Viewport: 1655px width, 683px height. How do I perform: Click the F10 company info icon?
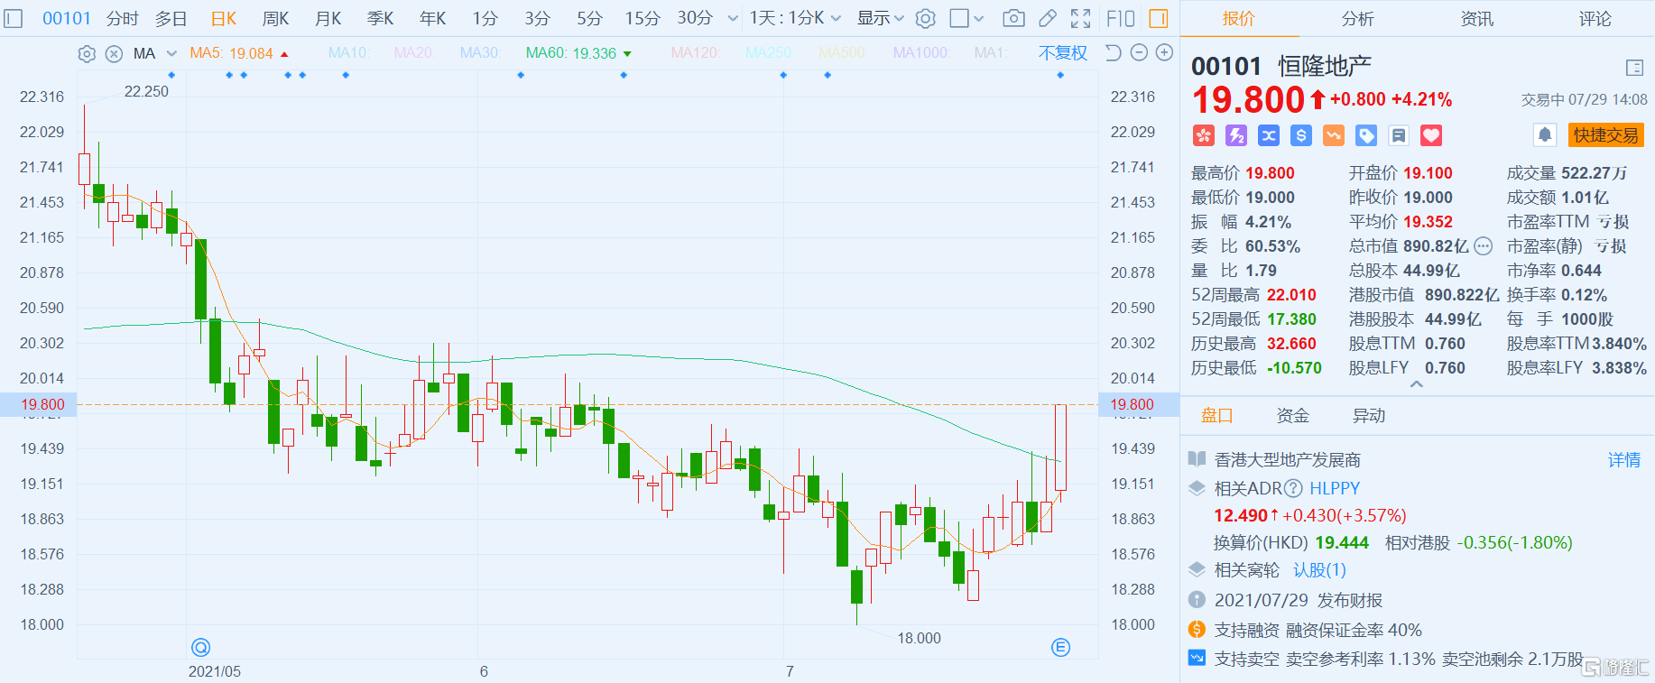pos(1121,18)
